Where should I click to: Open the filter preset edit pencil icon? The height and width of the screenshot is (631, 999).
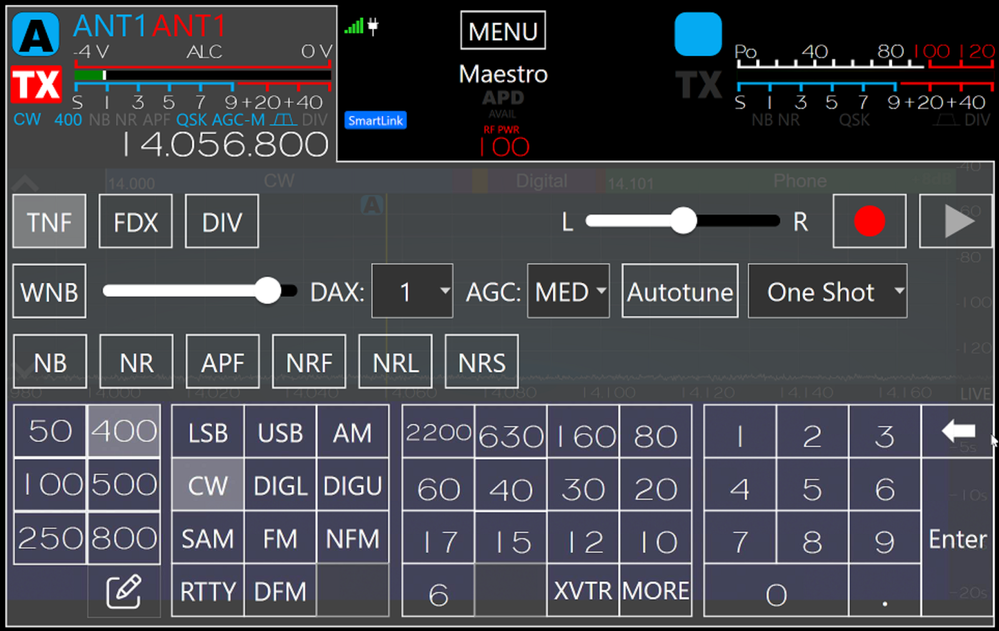click(x=124, y=591)
